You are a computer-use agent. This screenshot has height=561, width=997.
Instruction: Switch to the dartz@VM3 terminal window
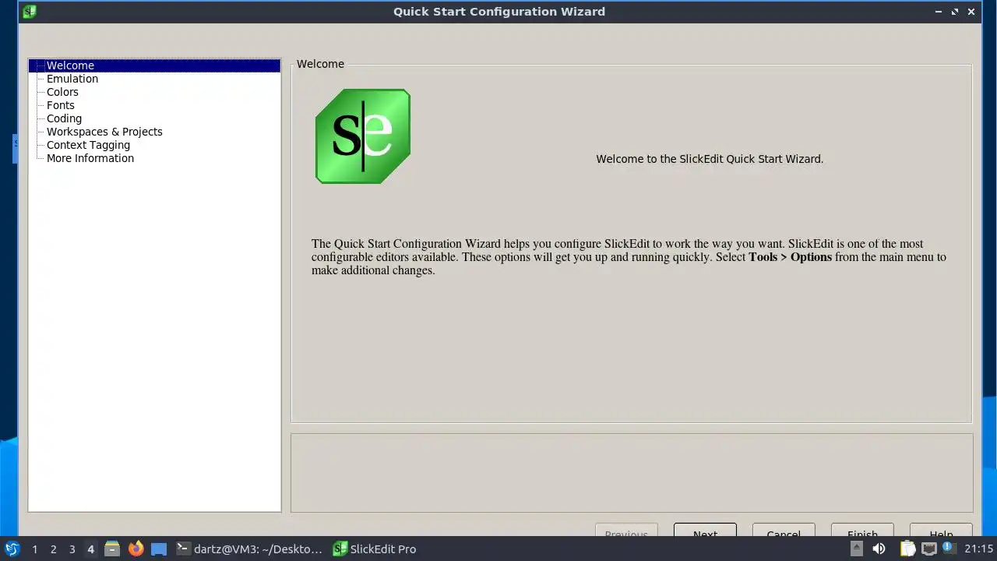point(249,549)
